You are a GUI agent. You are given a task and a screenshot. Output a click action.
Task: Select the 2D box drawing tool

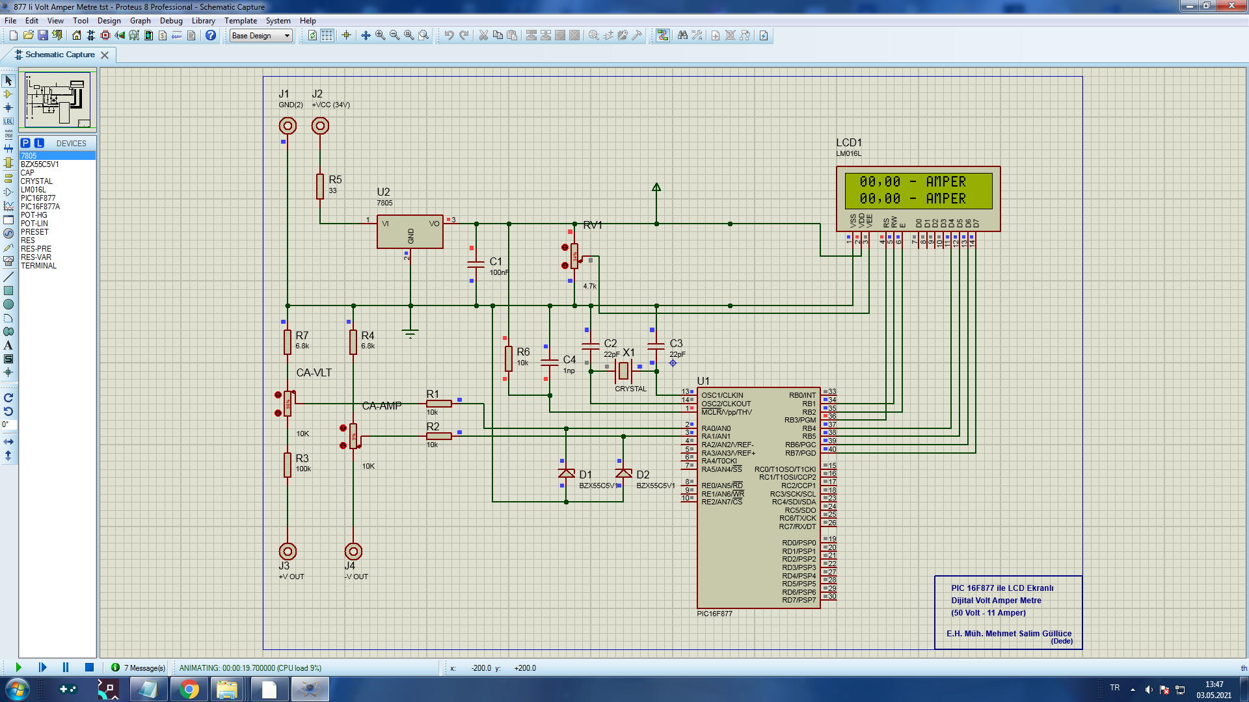(x=8, y=291)
